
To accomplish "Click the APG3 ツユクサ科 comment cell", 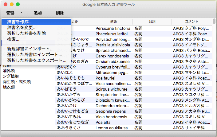I will pos(191,95).
